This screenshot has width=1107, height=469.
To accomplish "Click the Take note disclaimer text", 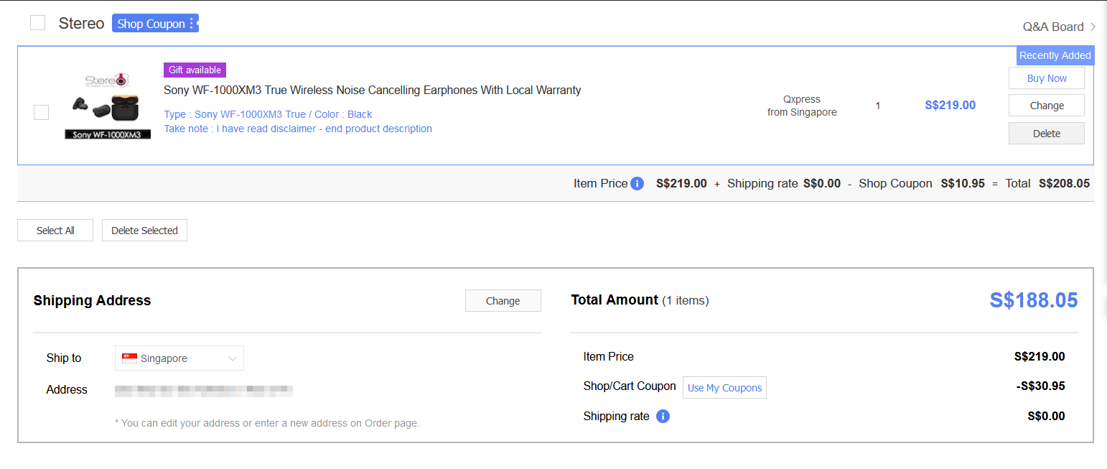I will [x=298, y=129].
